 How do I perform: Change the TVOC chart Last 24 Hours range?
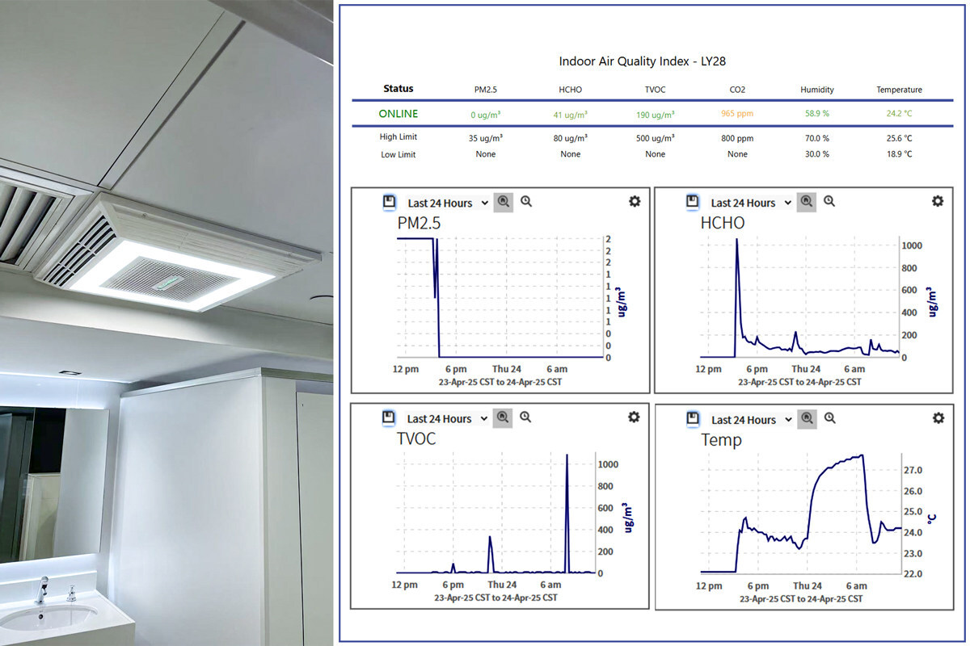coord(447,418)
